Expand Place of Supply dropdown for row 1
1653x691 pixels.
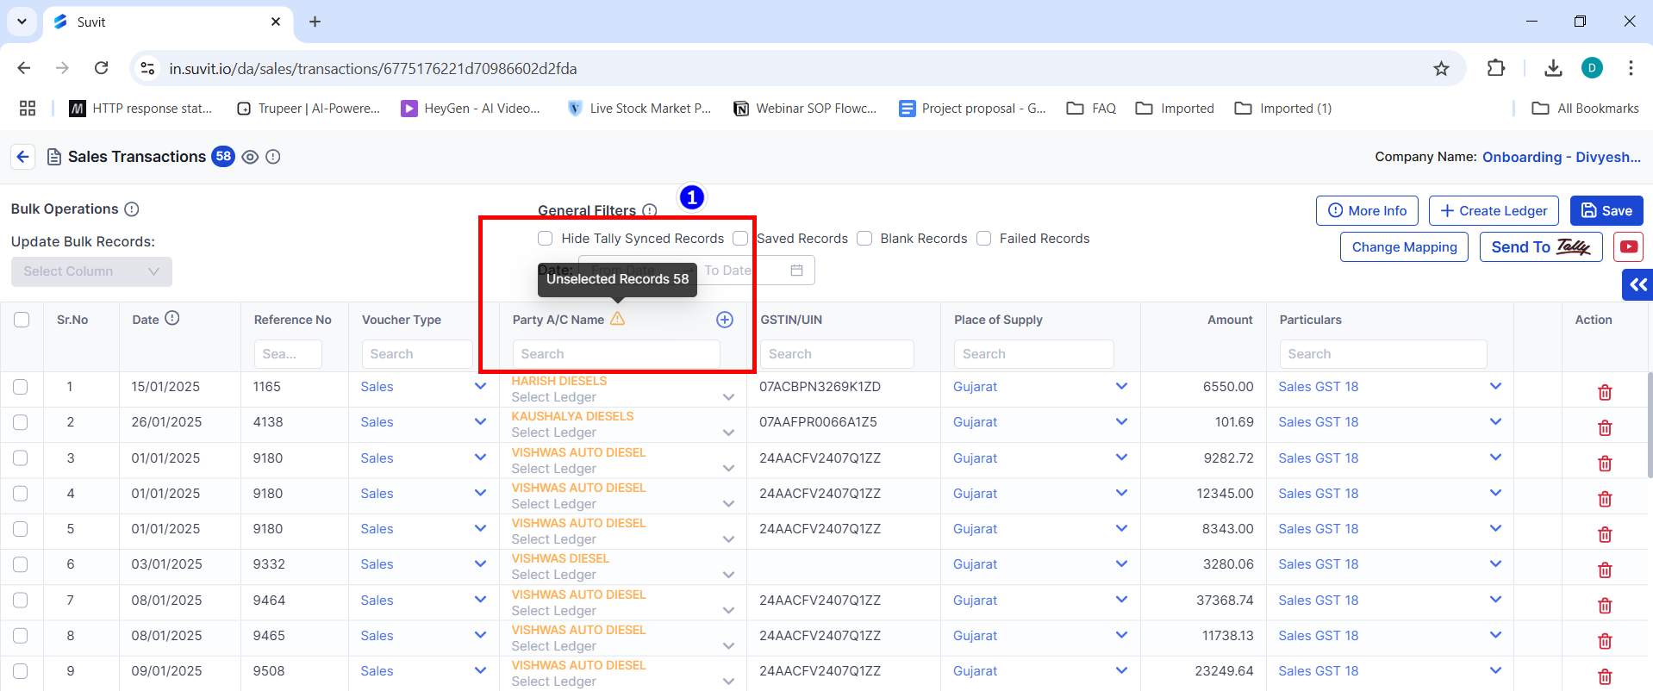1121,386
